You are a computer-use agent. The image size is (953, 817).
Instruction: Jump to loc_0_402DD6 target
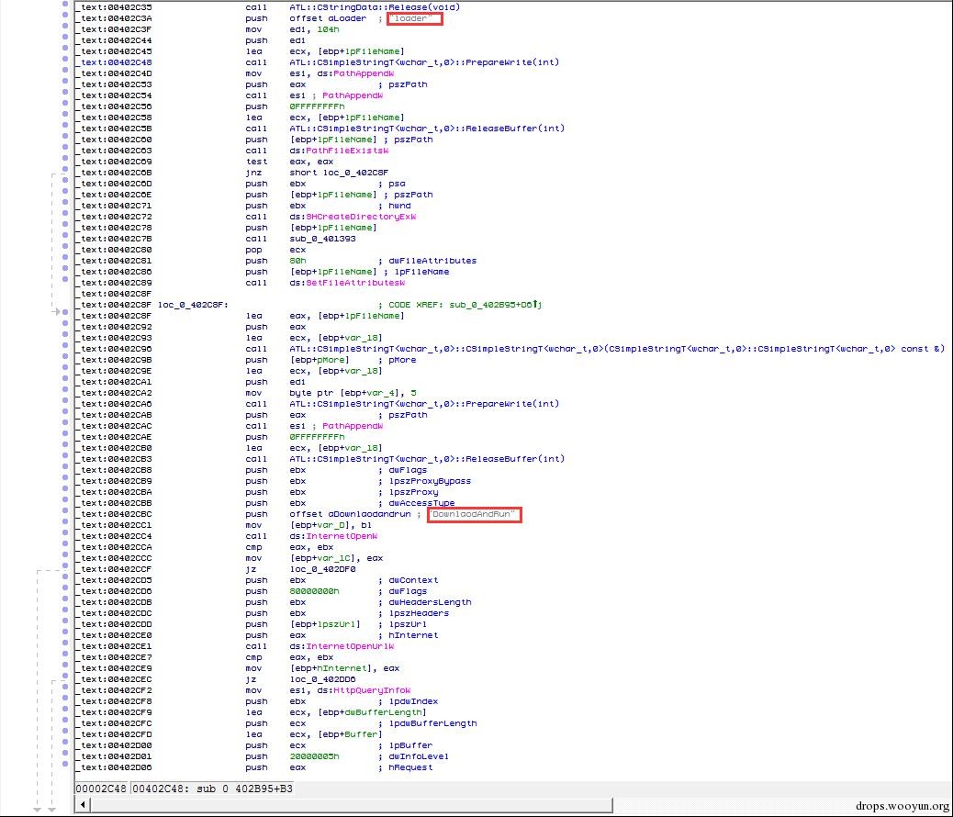click(x=322, y=679)
